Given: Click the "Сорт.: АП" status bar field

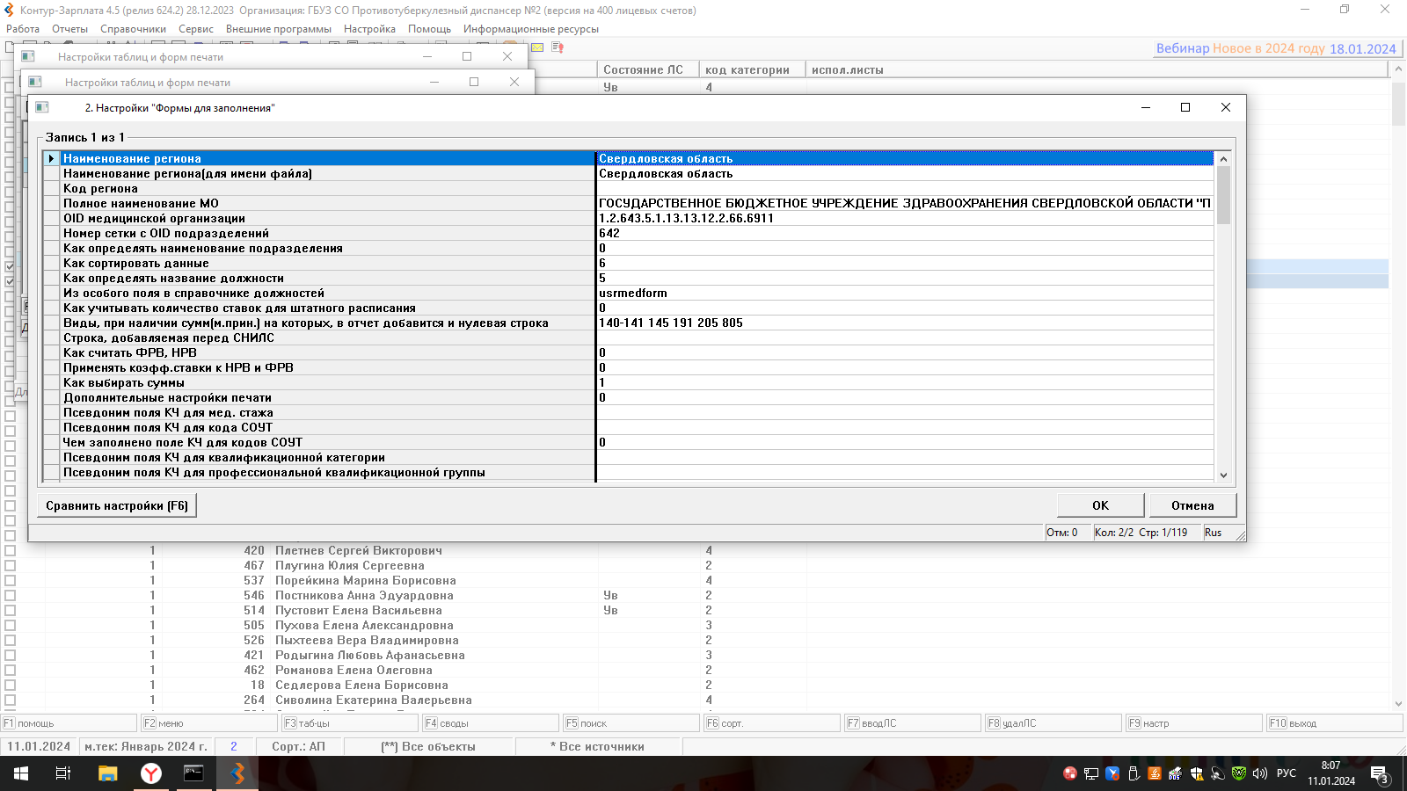Looking at the screenshot, I should tap(299, 746).
